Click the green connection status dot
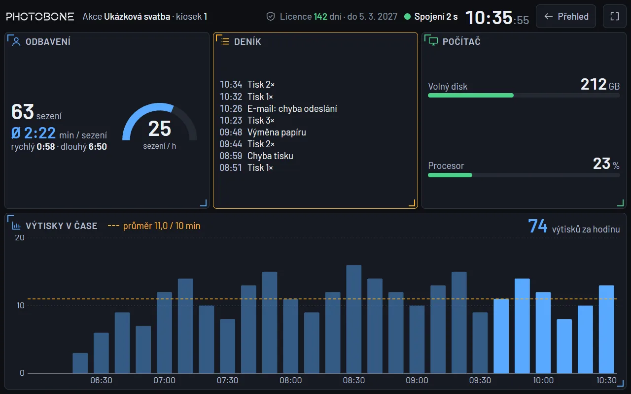The width and height of the screenshot is (631, 394). tap(407, 16)
